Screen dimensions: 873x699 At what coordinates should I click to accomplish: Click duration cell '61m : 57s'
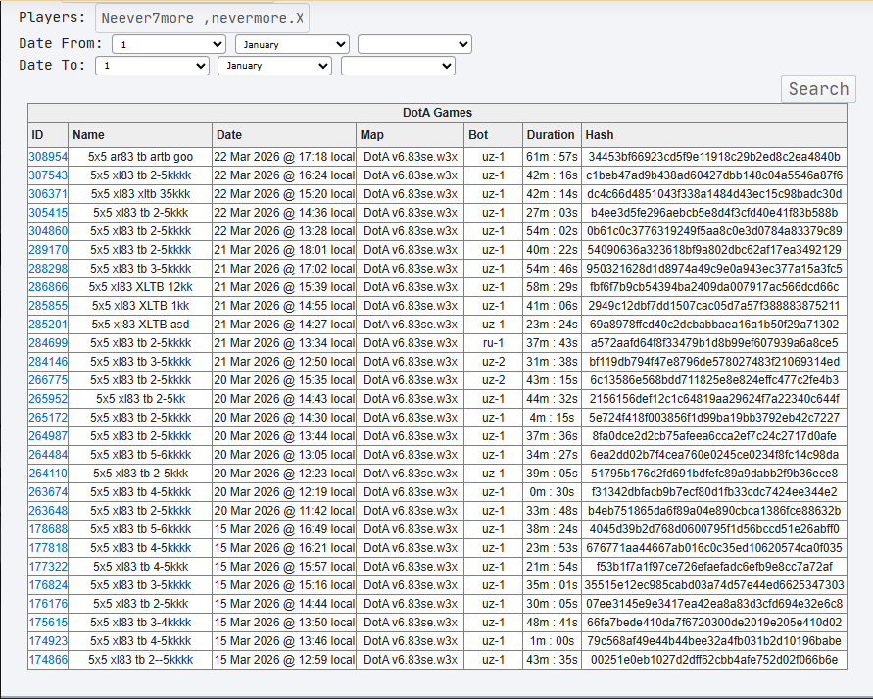pos(552,157)
